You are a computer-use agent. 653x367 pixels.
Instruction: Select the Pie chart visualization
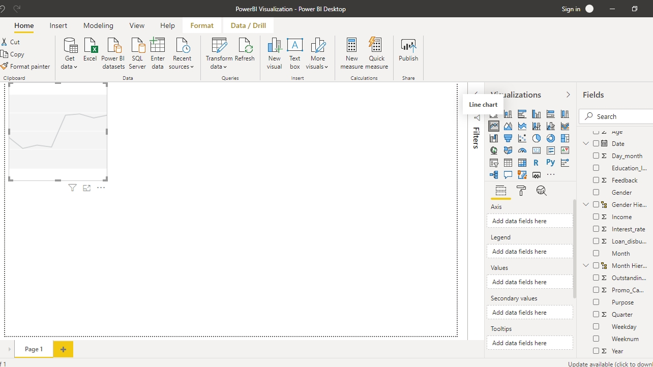pos(537,138)
